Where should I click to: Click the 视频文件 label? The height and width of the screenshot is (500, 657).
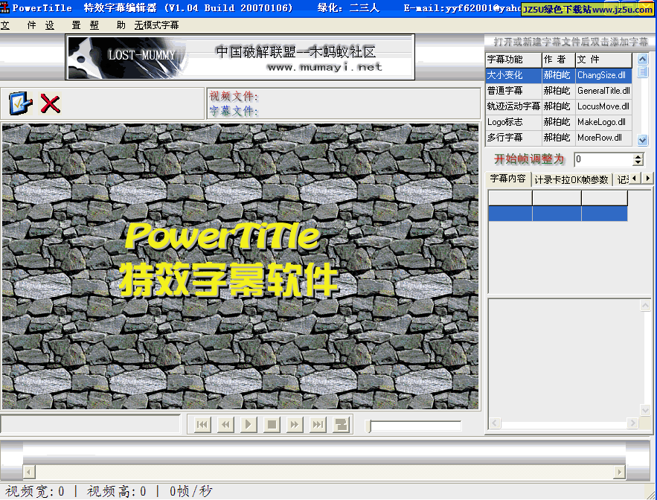[234, 97]
